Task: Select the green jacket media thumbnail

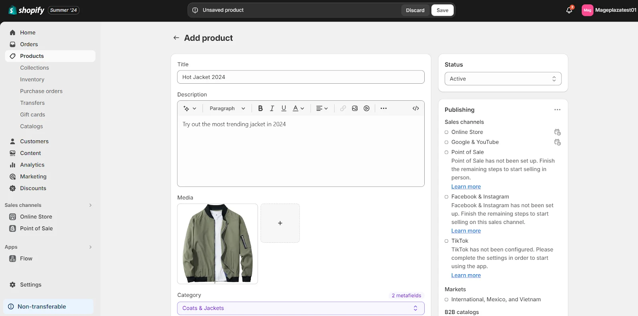Action: pos(217,244)
